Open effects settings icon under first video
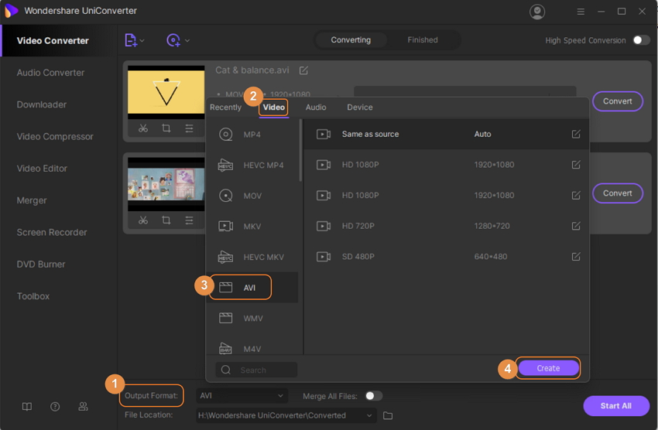This screenshot has width=658, height=430. (190, 128)
